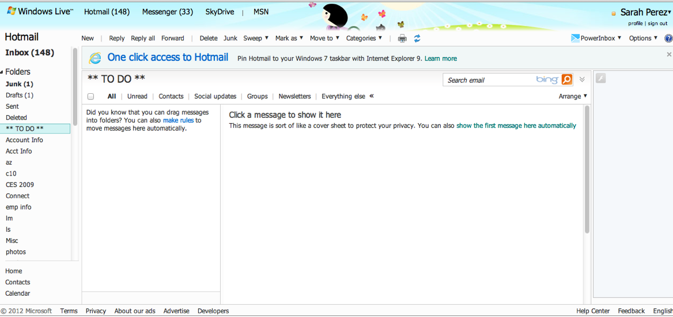This screenshot has height=317, width=673.
Task: Filter messages by Social updates
Action: point(215,97)
